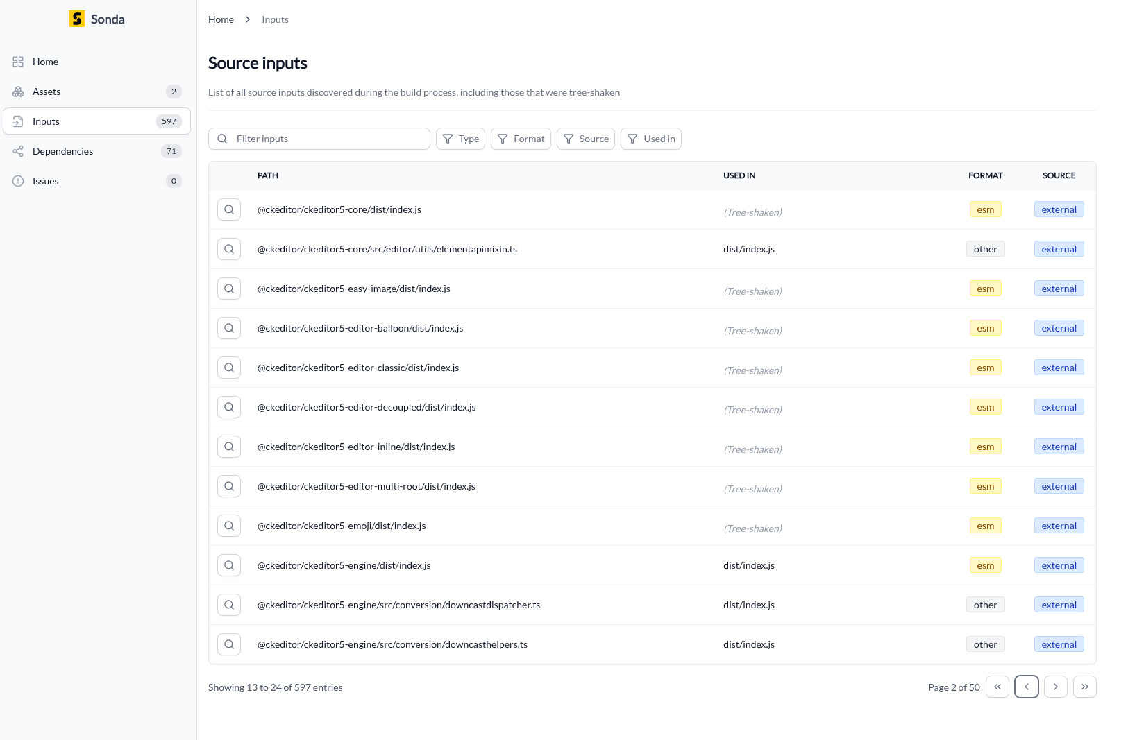This screenshot has width=1128, height=740.
Task: Inspect ckeditor5-emoji row magnifier icon
Action: point(229,526)
